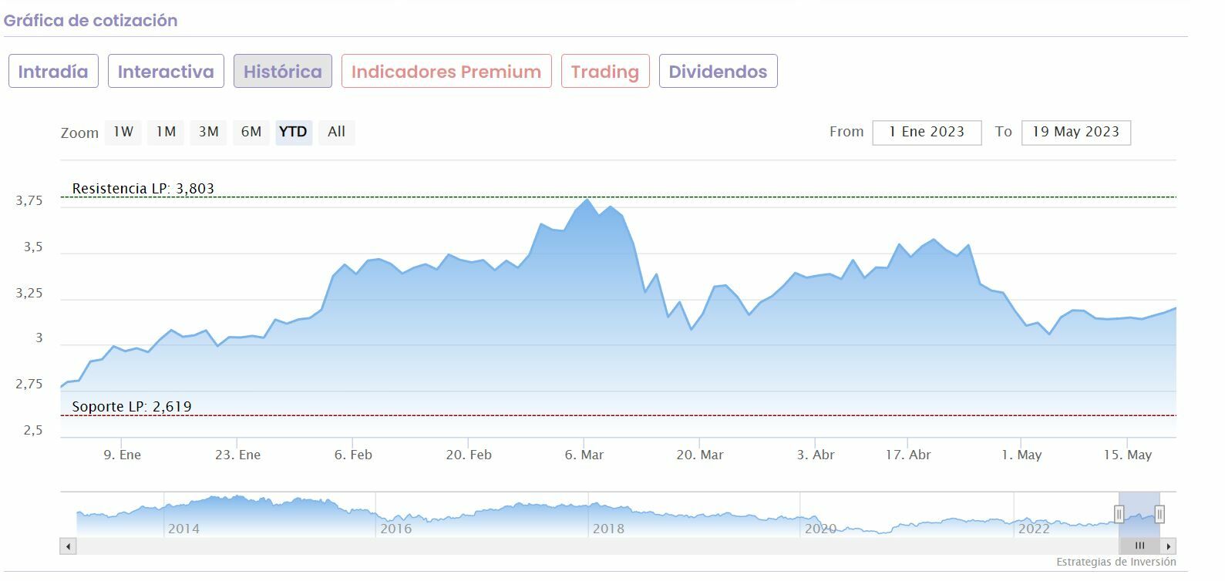Click the left navigator range handle

[x=1119, y=514]
